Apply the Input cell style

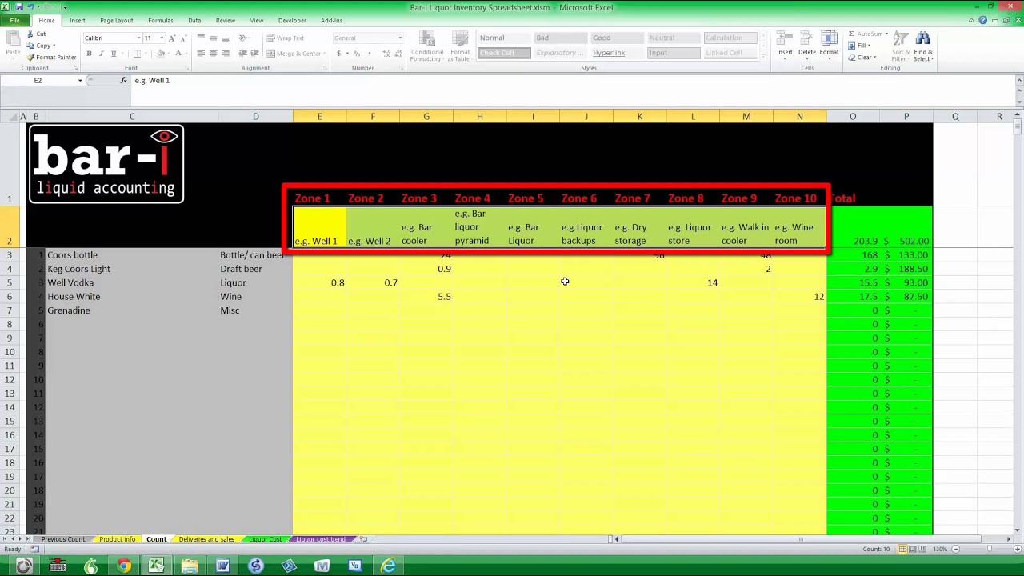pyautogui.click(x=674, y=53)
